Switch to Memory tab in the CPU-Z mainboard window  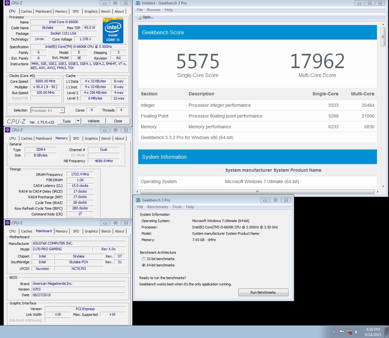point(62,231)
